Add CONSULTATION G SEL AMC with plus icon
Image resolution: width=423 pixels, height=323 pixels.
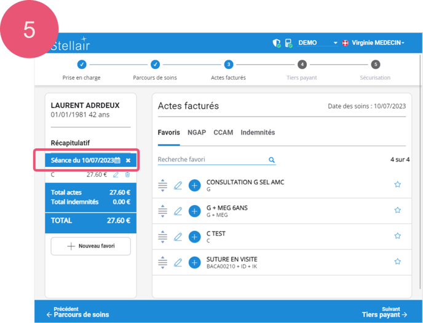194,185
